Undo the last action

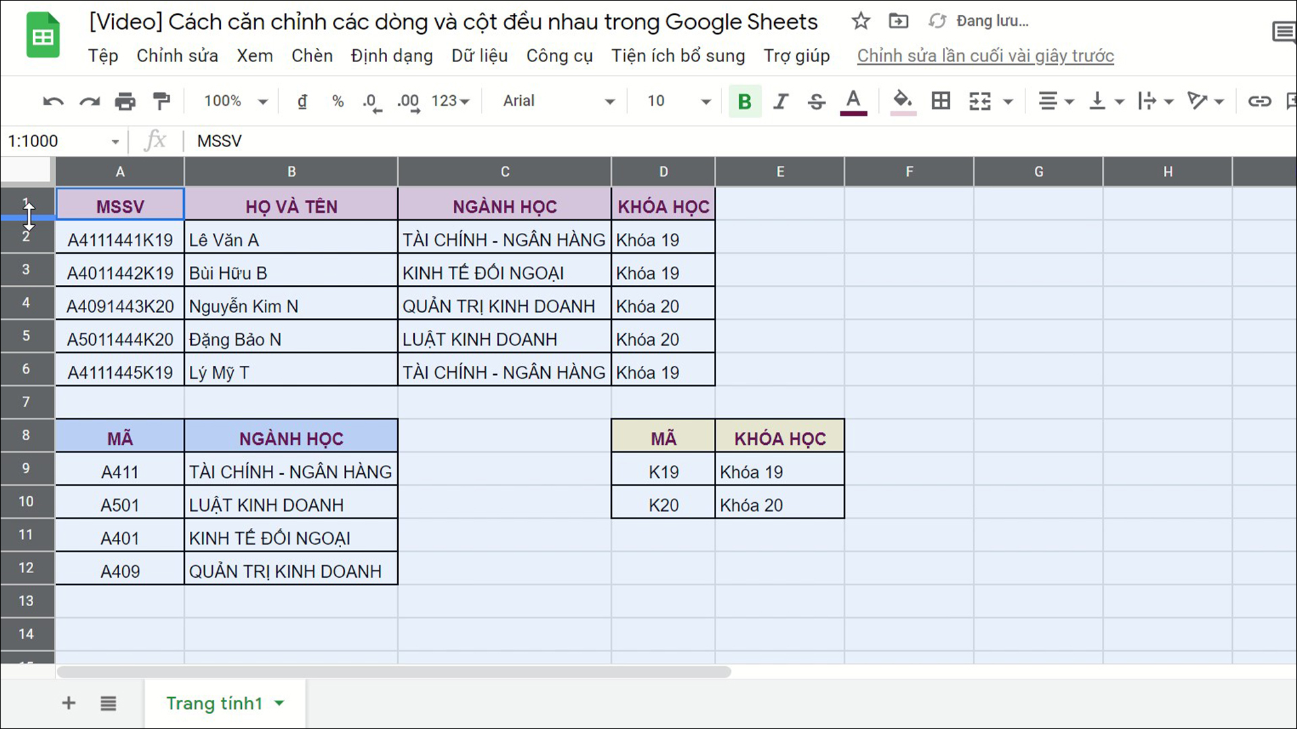(x=53, y=101)
